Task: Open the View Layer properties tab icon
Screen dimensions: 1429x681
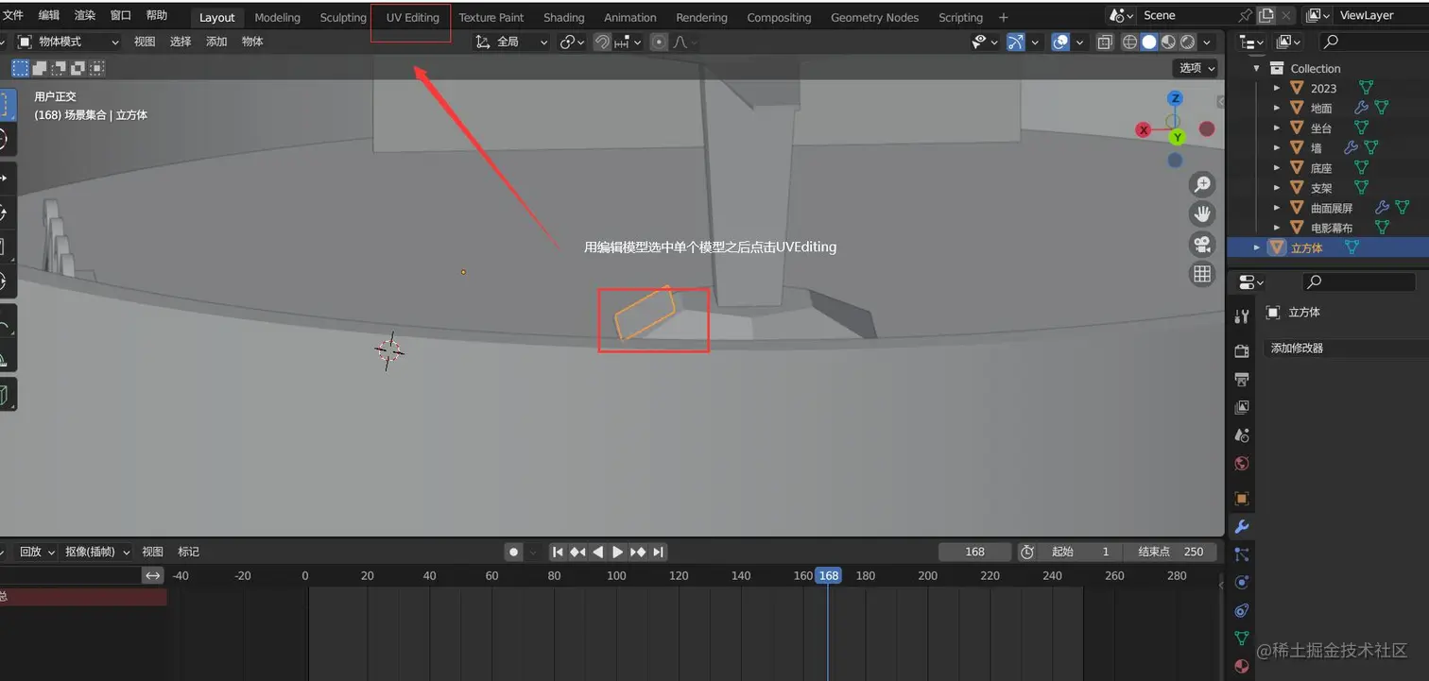Action: (x=1242, y=407)
